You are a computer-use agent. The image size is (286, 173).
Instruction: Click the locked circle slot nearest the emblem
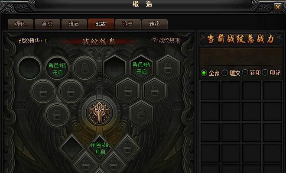pos(71,91)
